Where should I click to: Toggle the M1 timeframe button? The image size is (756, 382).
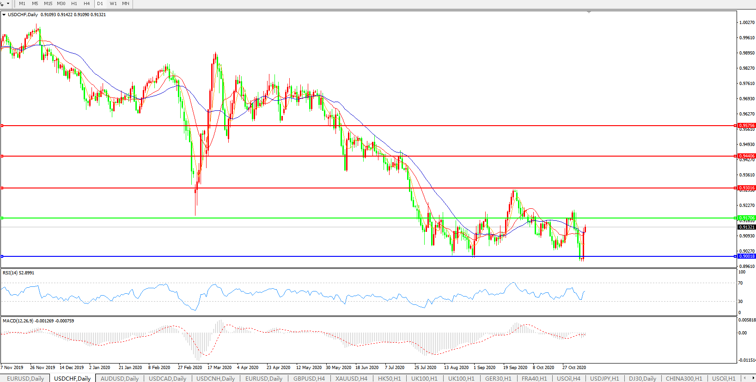click(x=22, y=4)
